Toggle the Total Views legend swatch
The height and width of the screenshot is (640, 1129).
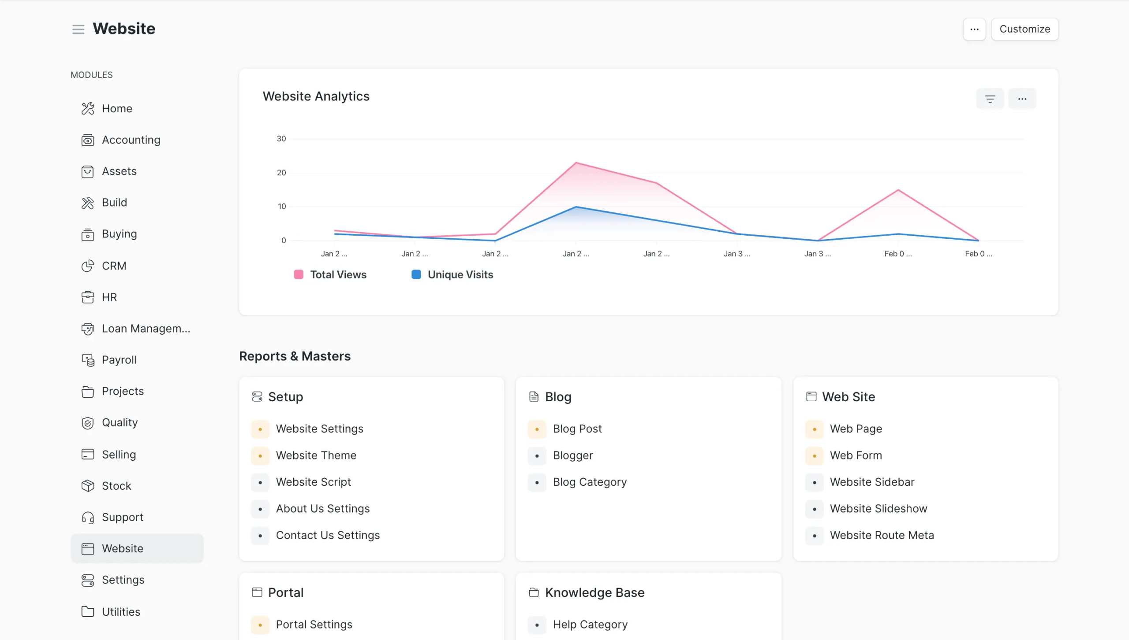(299, 275)
